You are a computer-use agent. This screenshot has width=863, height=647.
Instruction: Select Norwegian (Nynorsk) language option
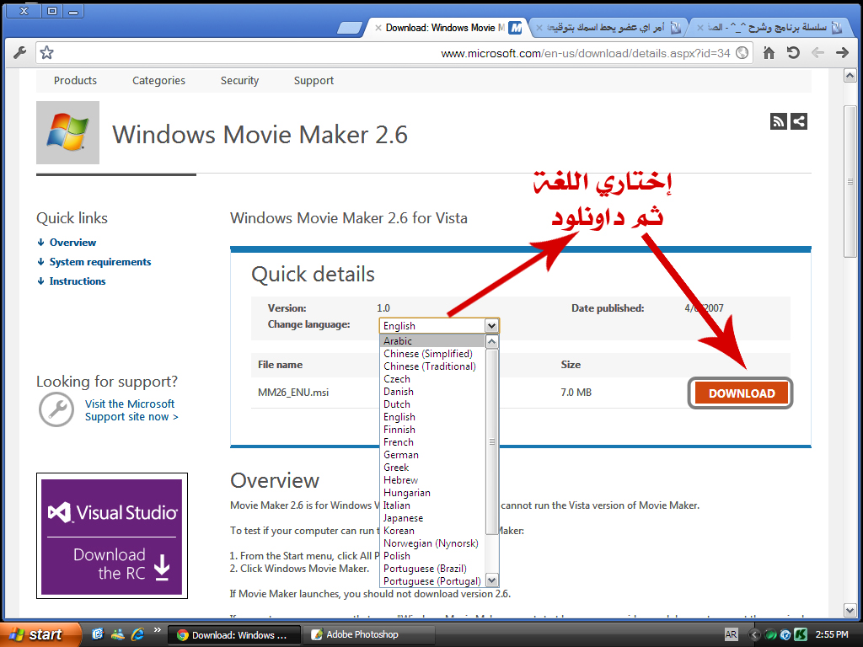(432, 543)
